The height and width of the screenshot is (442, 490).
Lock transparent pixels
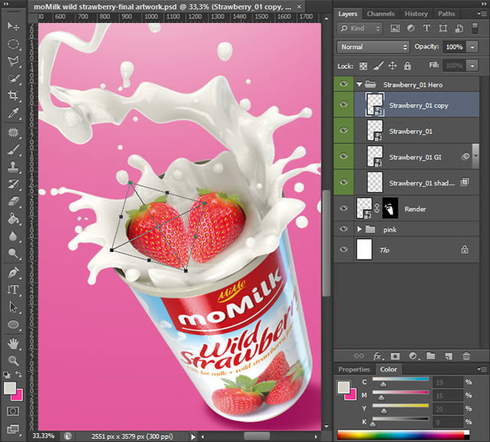[363, 66]
